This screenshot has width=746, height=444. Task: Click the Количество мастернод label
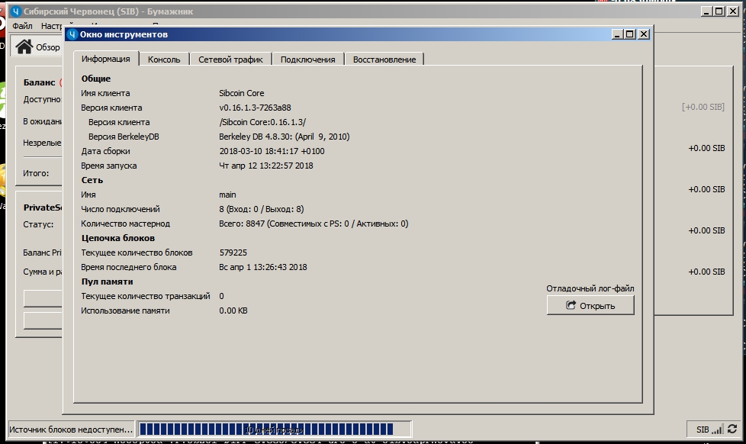126,224
